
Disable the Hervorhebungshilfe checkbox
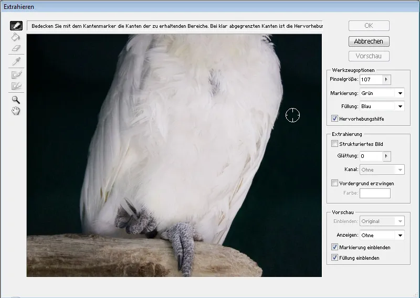(x=335, y=119)
